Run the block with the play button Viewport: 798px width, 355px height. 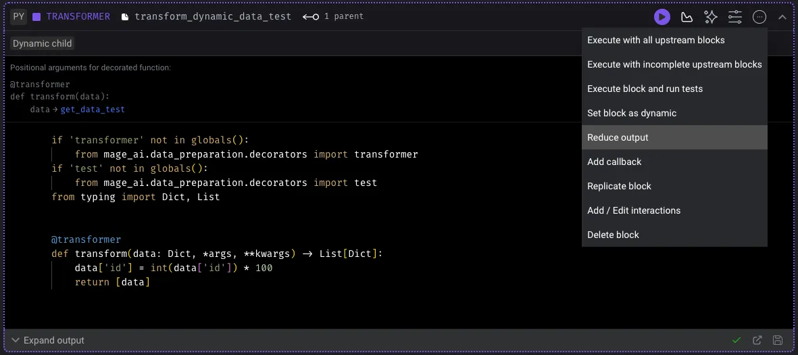tap(662, 17)
